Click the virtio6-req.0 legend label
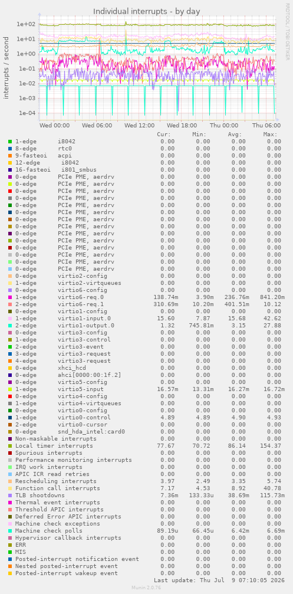Image resolution: width=293 pixels, height=594 pixels. click(x=81, y=297)
